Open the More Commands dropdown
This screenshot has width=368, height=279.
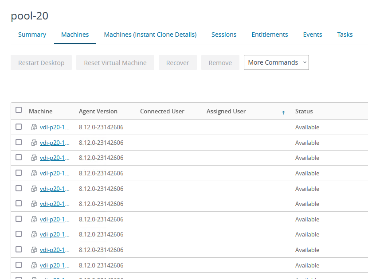click(276, 62)
